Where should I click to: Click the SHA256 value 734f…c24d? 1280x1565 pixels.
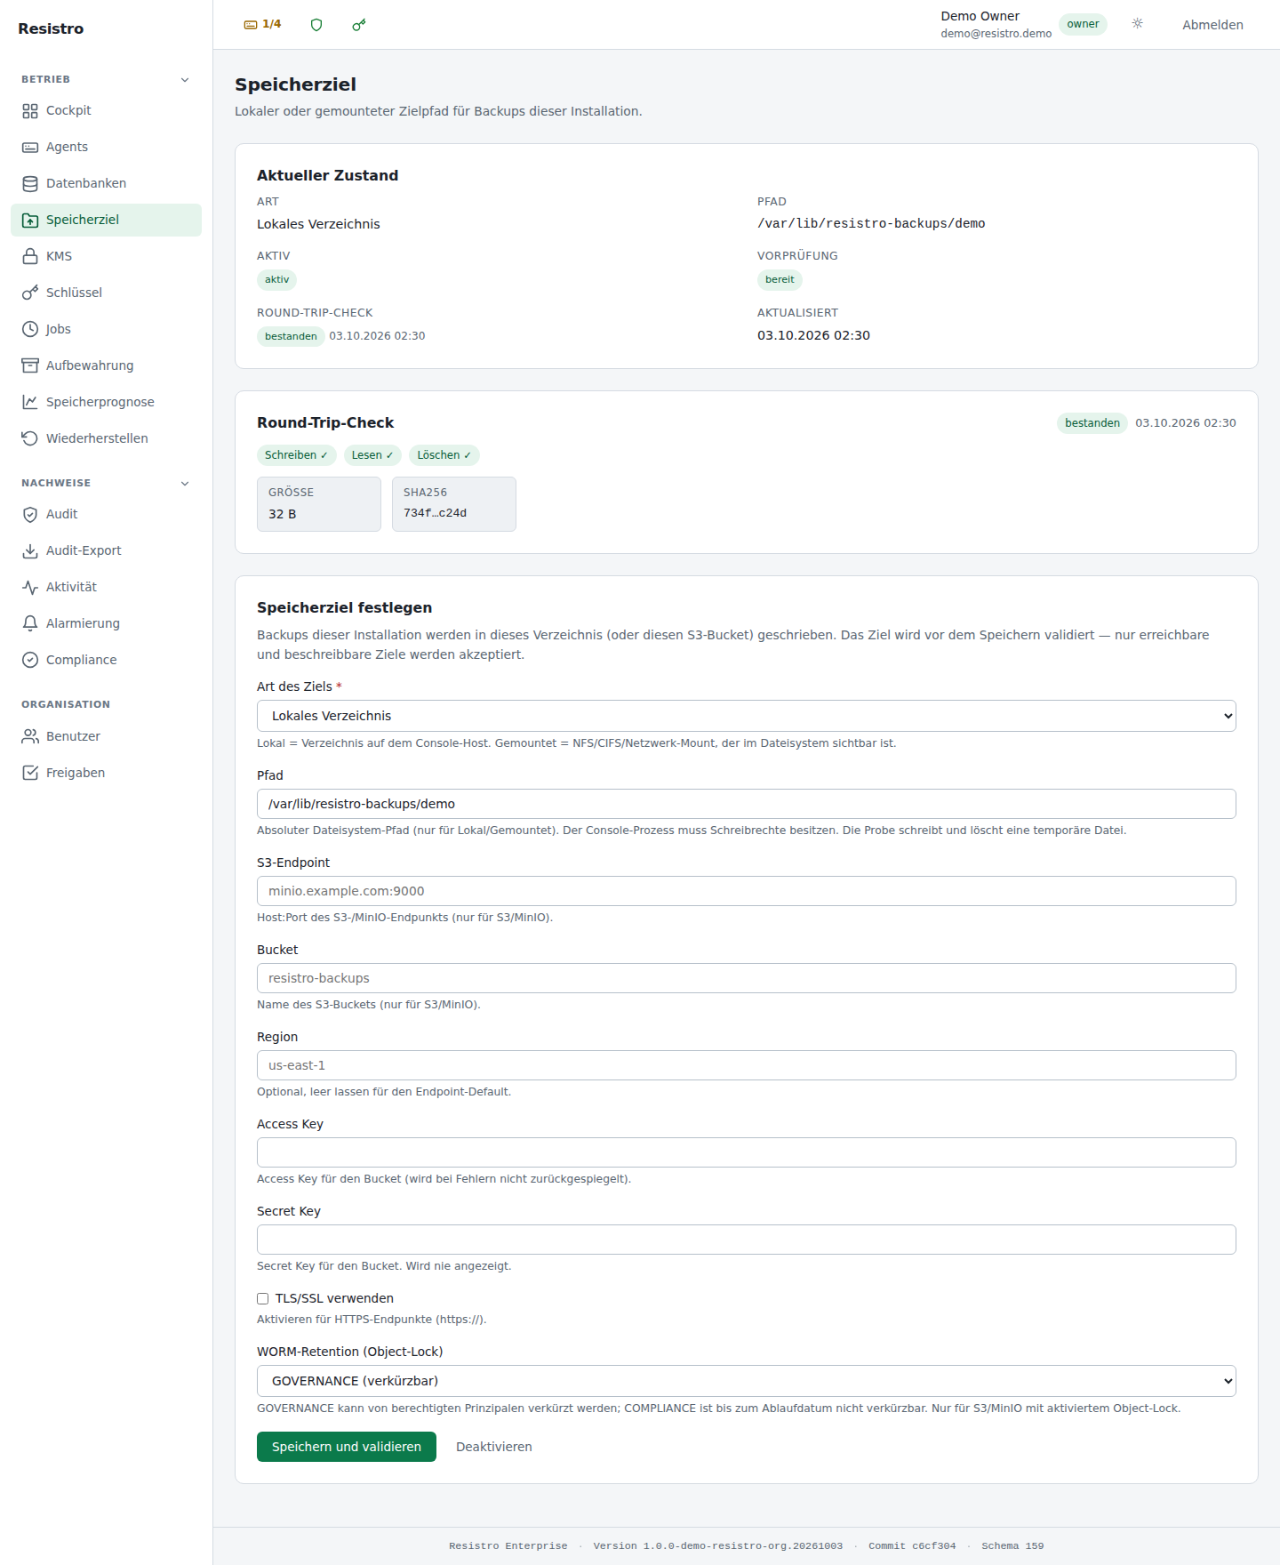pyautogui.click(x=436, y=513)
